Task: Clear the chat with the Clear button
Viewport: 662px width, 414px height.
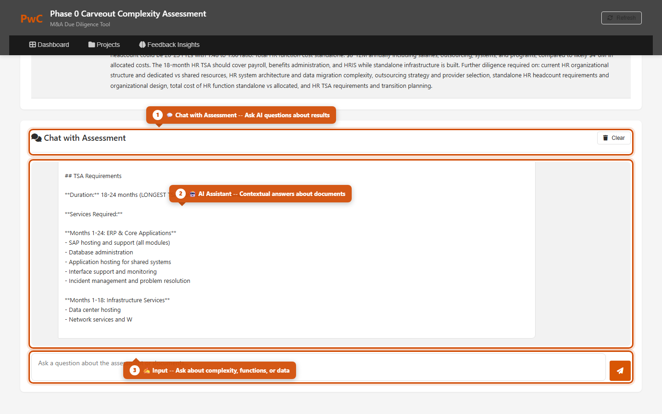Action: pyautogui.click(x=614, y=138)
